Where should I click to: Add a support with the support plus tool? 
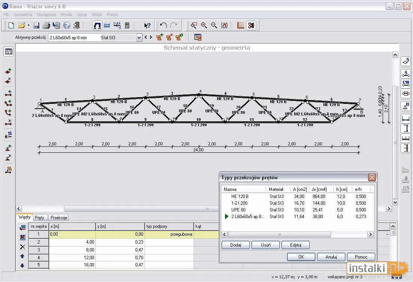tap(9, 148)
